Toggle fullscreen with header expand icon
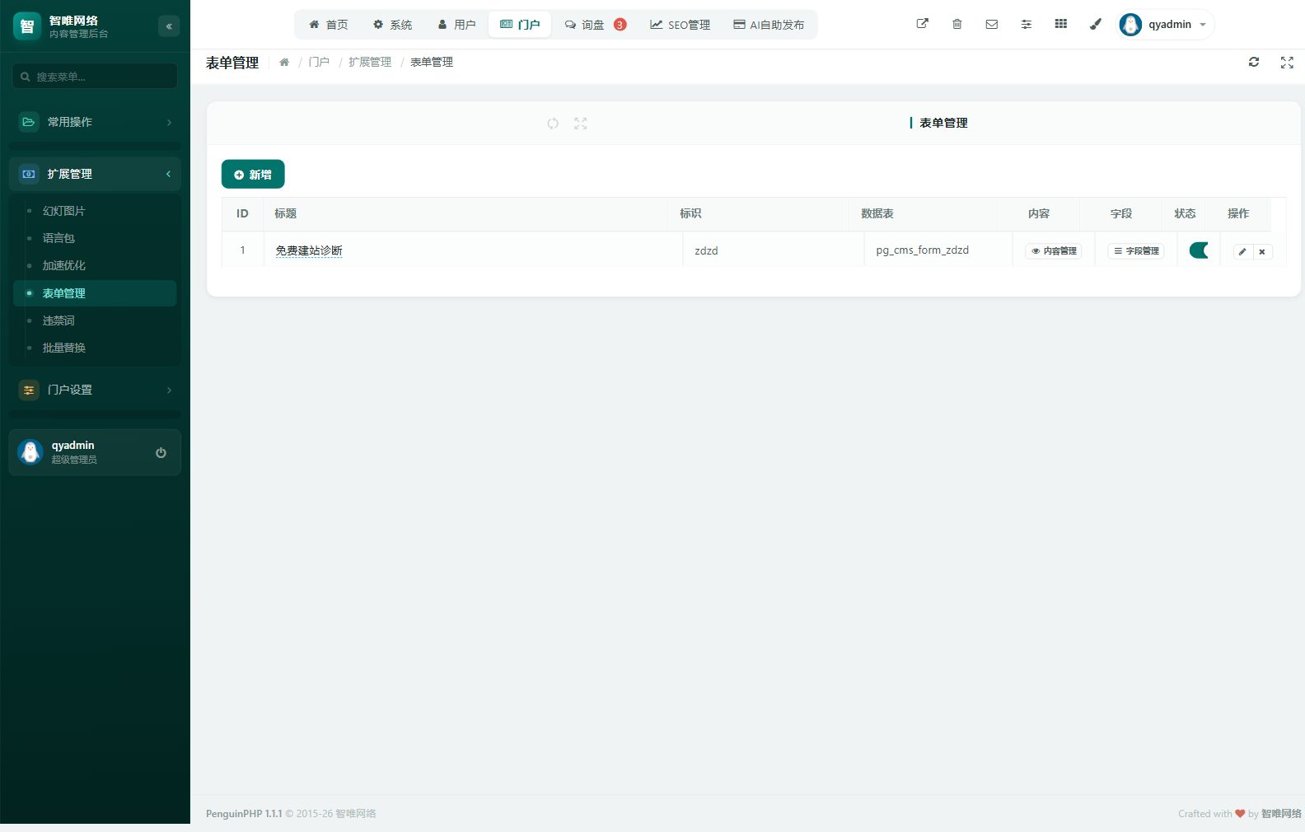The width and height of the screenshot is (1305, 832). pos(1287,62)
